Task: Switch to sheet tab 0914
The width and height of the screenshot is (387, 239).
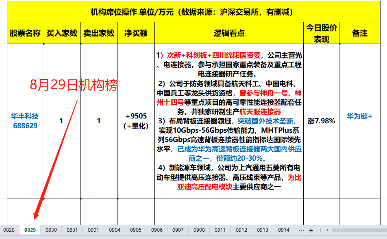Action: pyautogui.click(x=284, y=230)
